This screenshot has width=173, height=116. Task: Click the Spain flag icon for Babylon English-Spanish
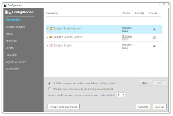click(51, 29)
